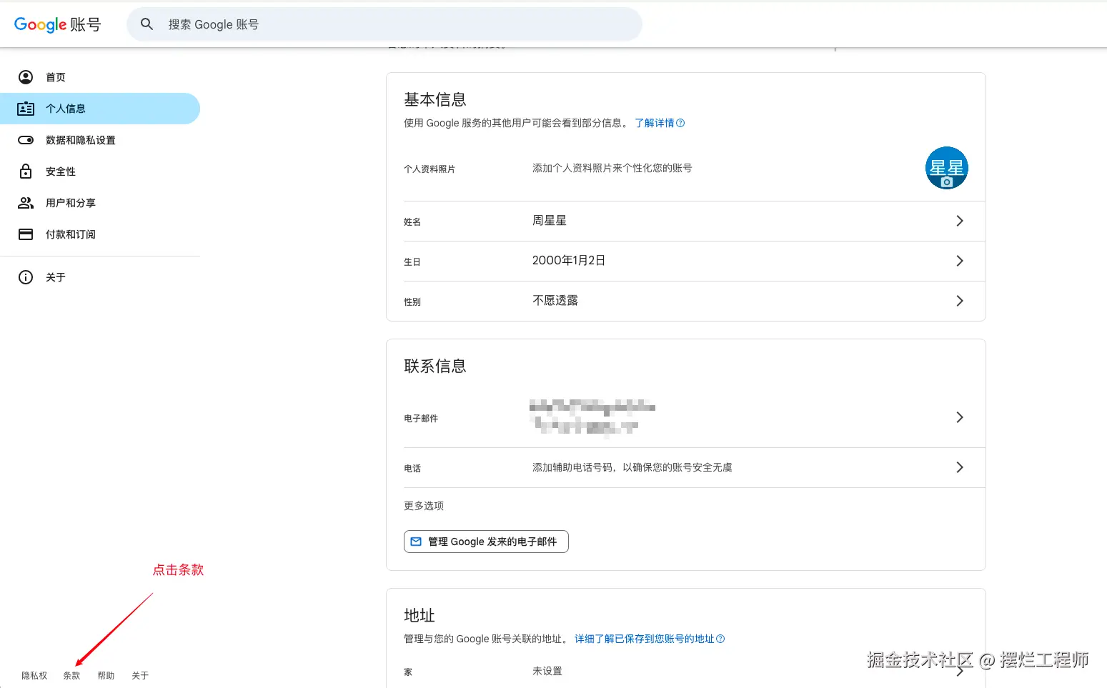This screenshot has height=688, width=1107.
Task: Click the 更多选项 label
Action: pos(424,506)
